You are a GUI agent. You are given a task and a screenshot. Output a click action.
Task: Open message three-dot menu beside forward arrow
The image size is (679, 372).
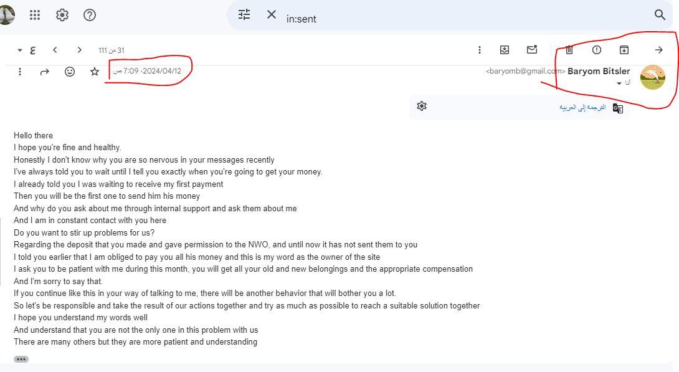(x=20, y=72)
